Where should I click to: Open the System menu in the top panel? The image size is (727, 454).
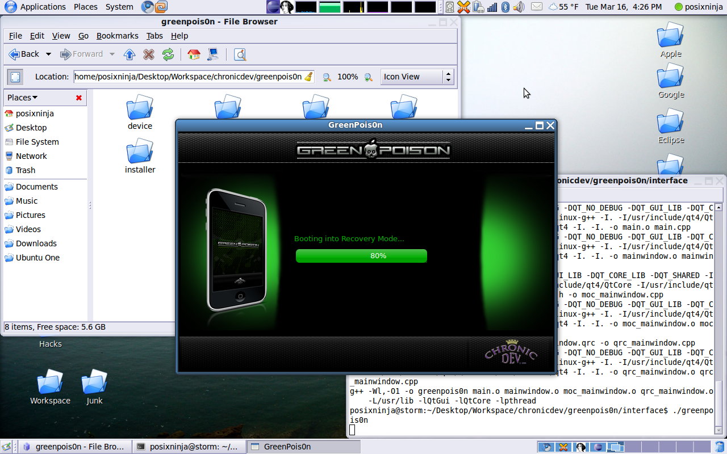coord(119,7)
